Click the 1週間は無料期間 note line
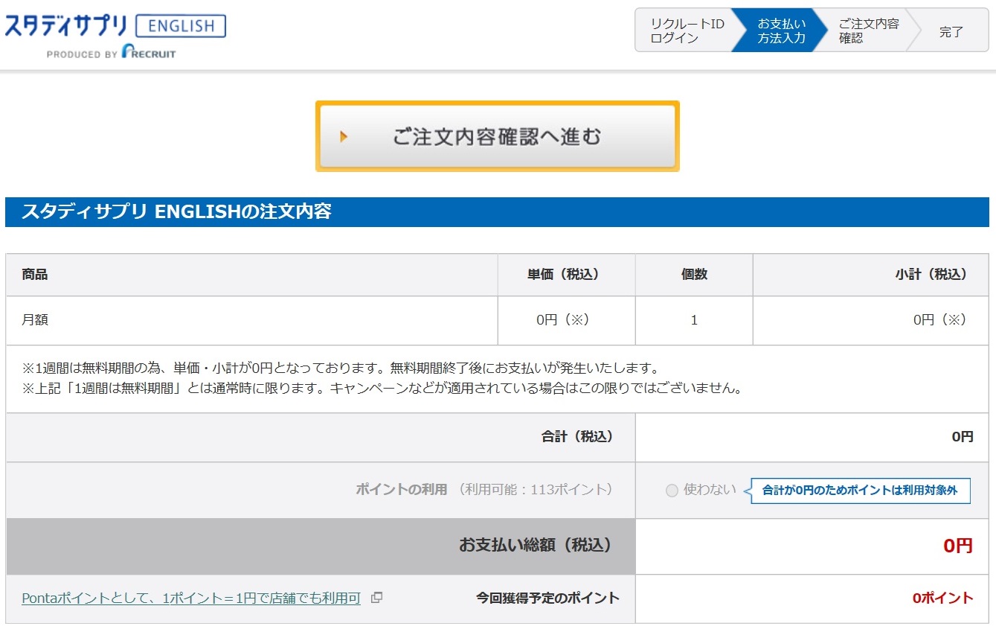 click(341, 368)
